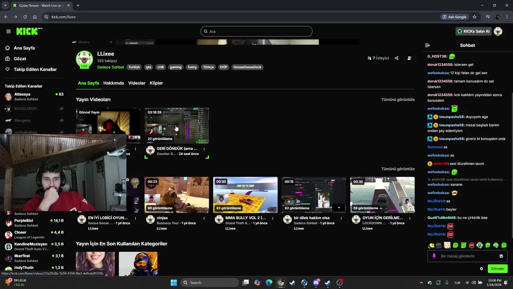Open a new browser tab
513x289 pixels.
[78, 5]
